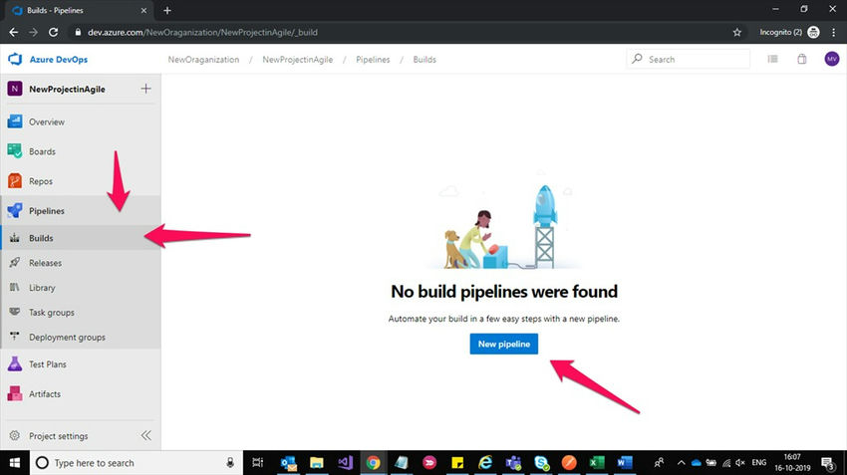Open Task View on the taskbar
Image resolution: width=847 pixels, height=475 pixels.
258,463
